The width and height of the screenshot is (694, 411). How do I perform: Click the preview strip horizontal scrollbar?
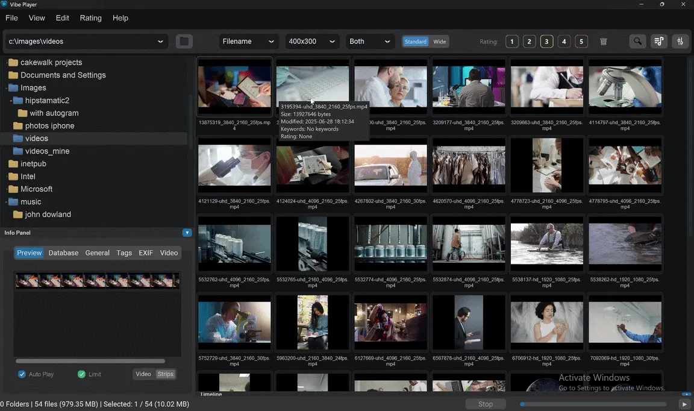coord(90,362)
